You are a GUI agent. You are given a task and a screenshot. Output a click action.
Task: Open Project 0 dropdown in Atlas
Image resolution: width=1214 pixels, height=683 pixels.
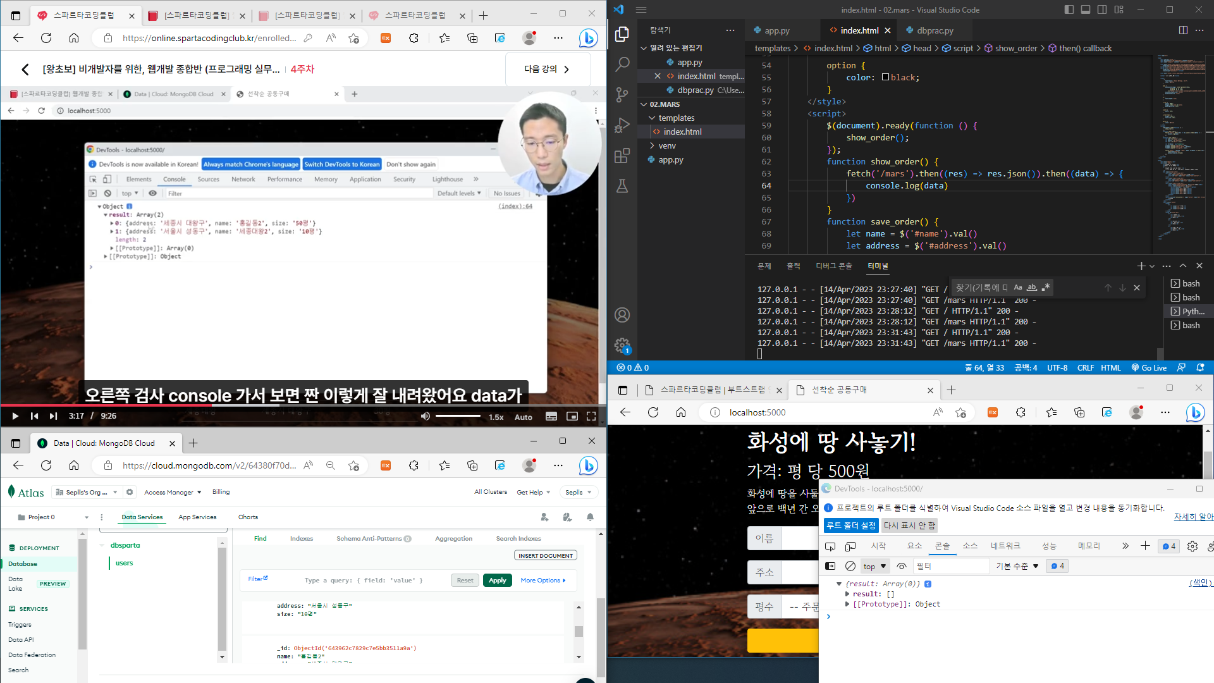point(54,517)
